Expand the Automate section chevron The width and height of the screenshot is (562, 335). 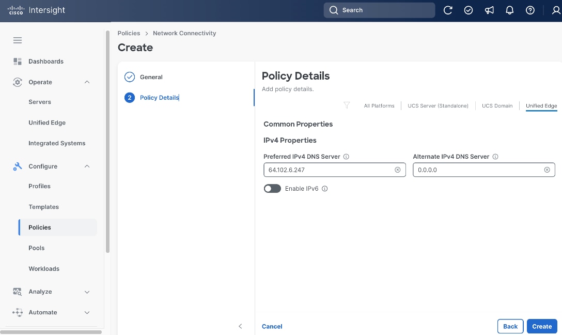87,312
